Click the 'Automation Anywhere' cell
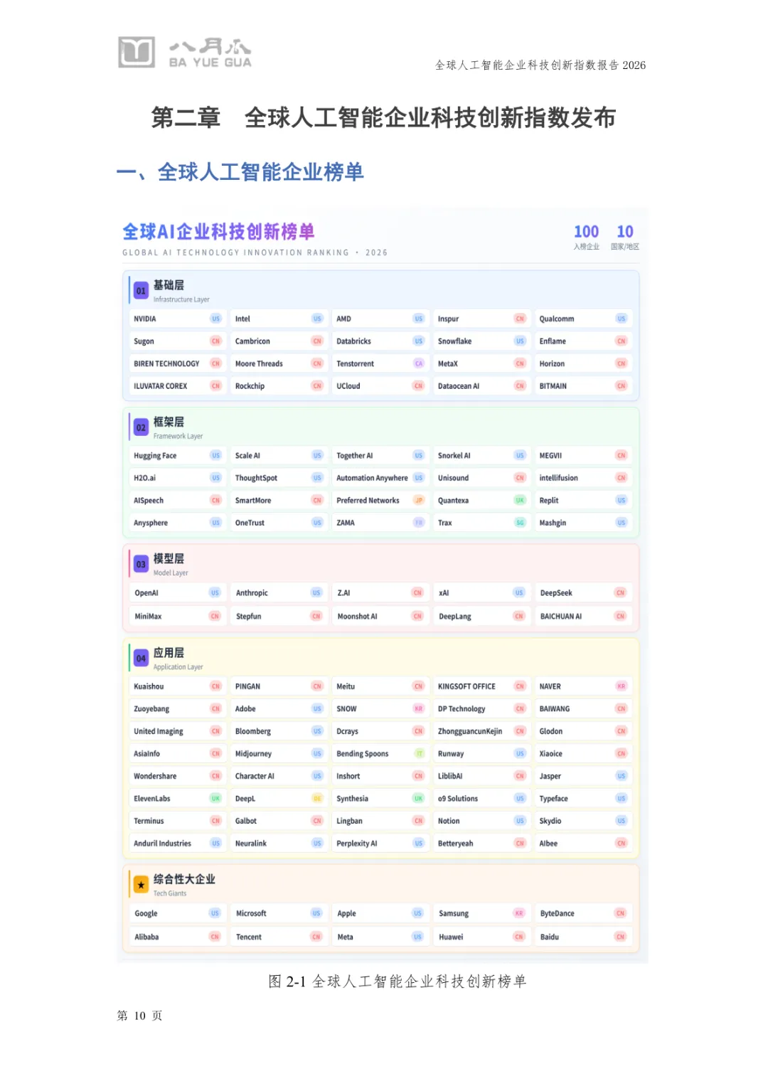The width and height of the screenshot is (768, 1086). [380, 478]
